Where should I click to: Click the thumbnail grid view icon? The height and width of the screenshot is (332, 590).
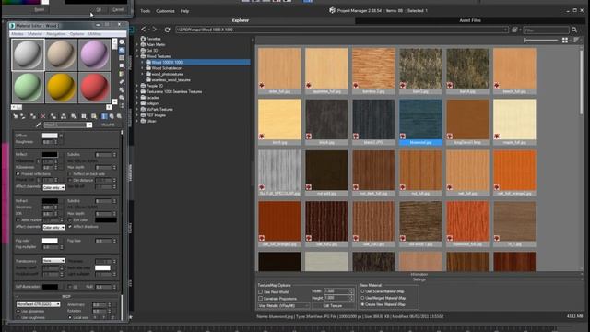(x=565, y=40)
